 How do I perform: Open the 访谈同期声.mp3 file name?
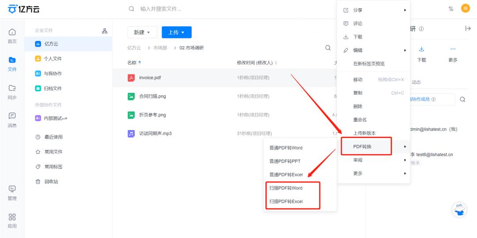(x=155, y=134)
